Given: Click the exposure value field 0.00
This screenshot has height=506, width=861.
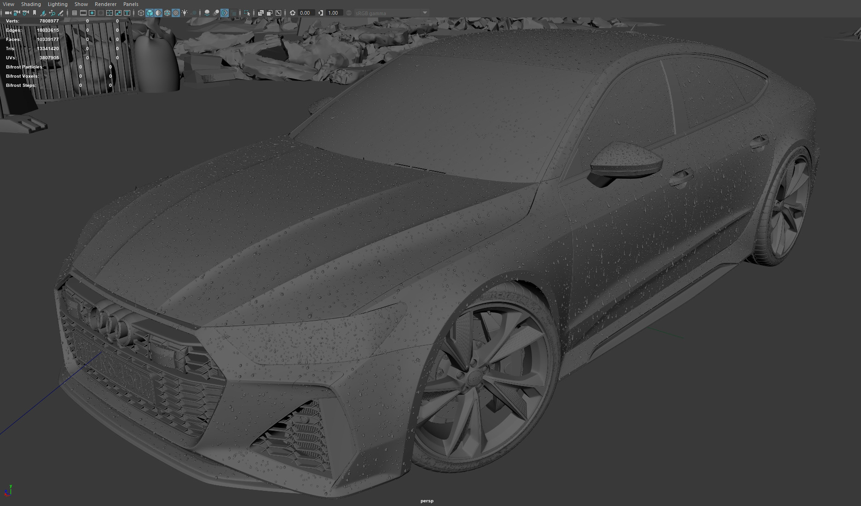Looking at the screenshot, I should click(306, 13).
